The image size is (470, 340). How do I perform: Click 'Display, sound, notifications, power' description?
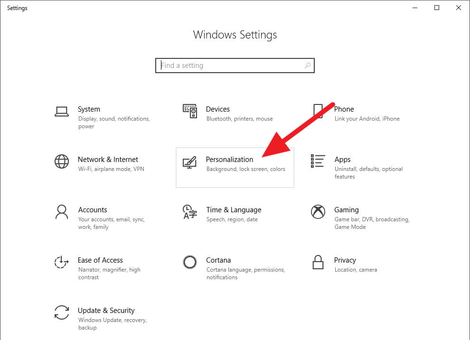(x=114, y=123)
